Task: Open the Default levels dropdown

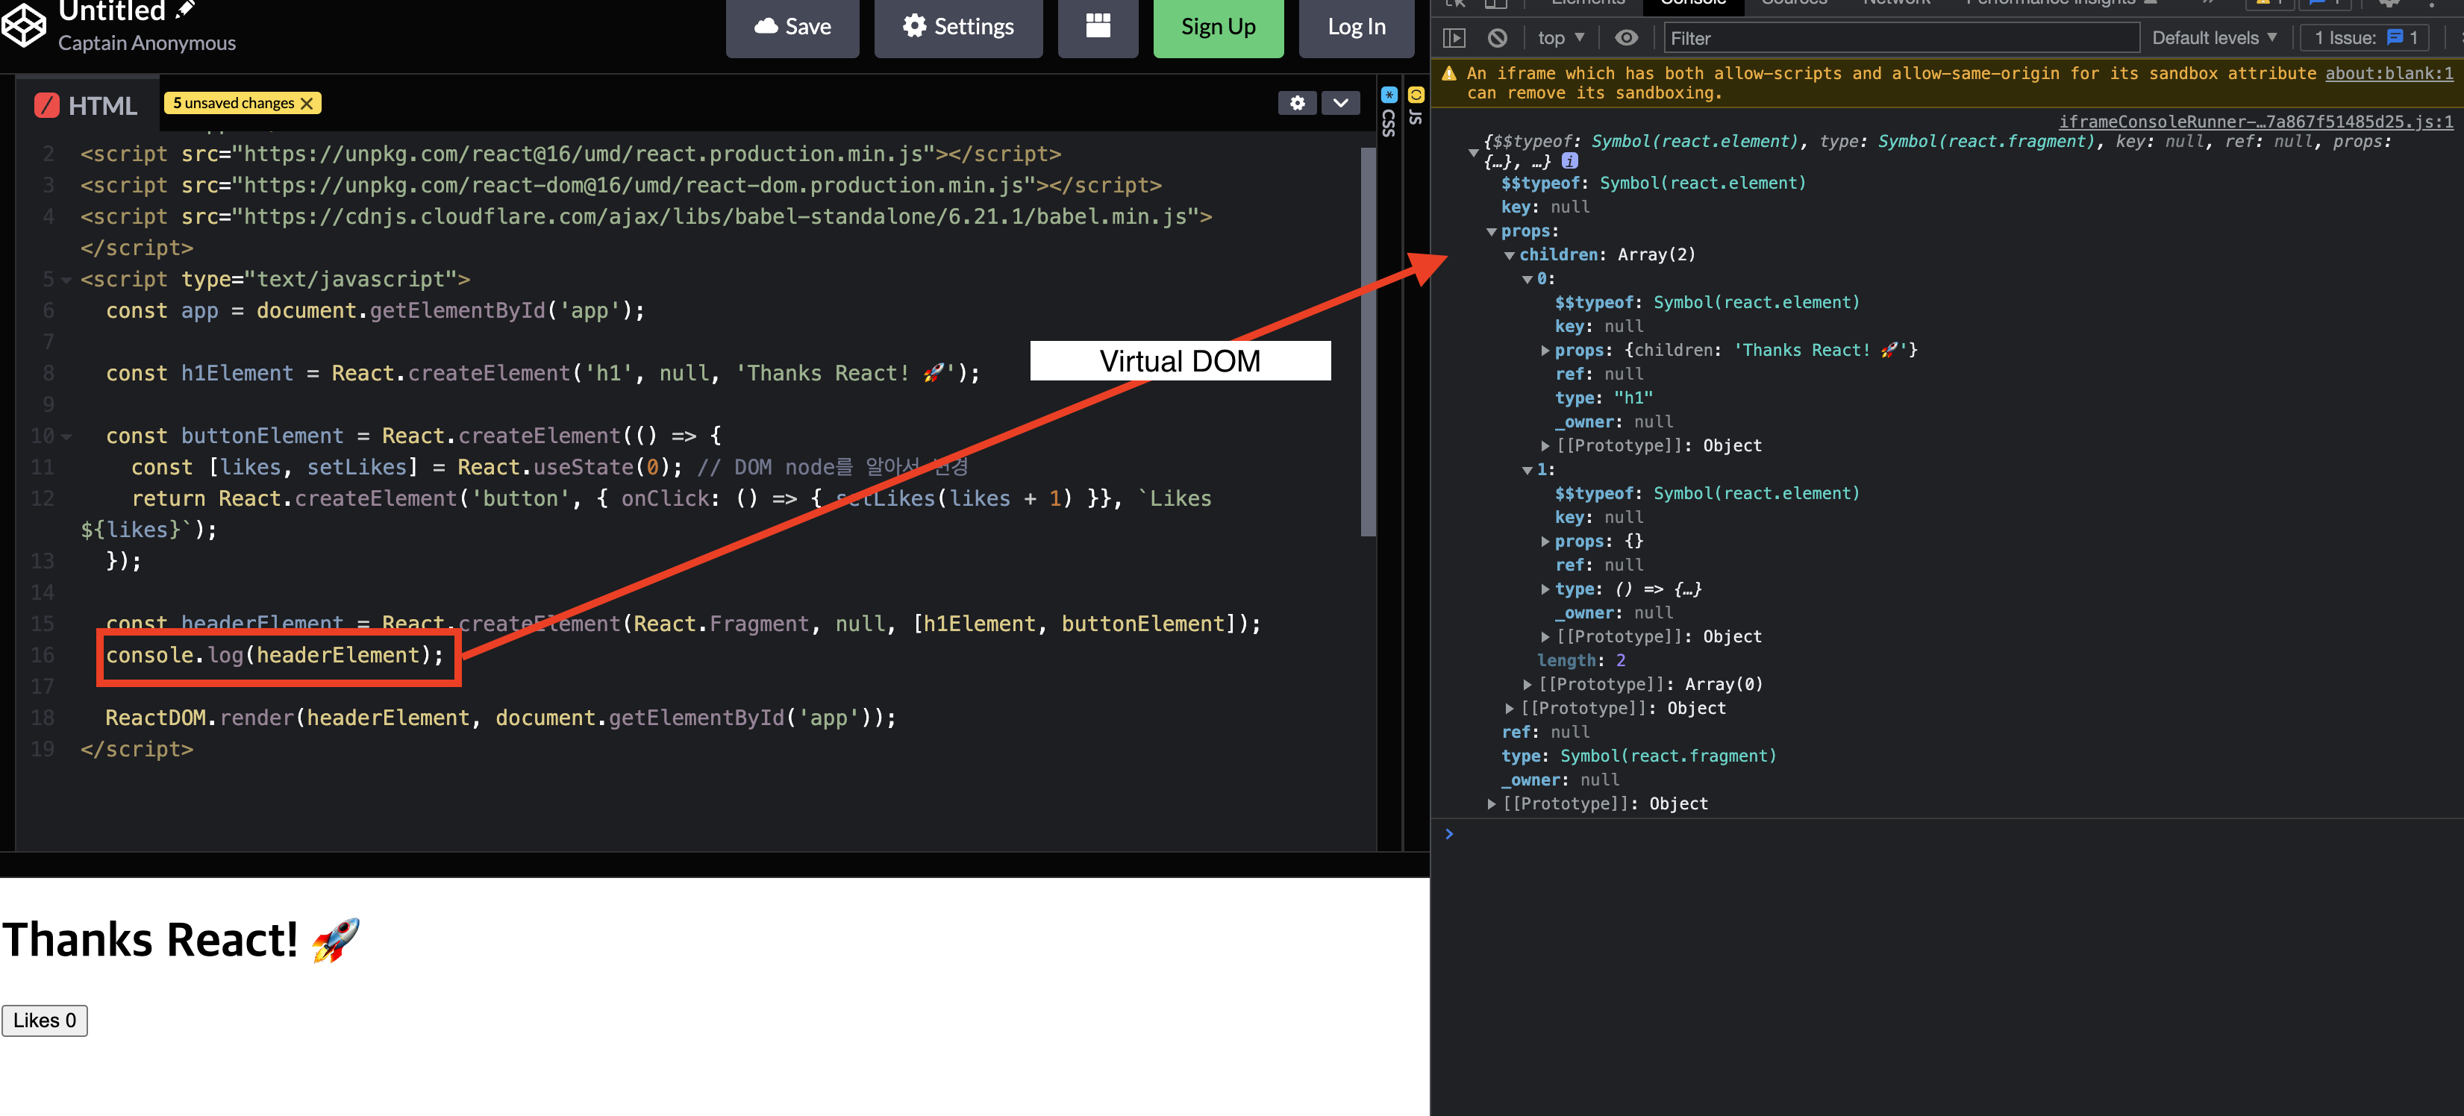Action: tap(2213, 38)
